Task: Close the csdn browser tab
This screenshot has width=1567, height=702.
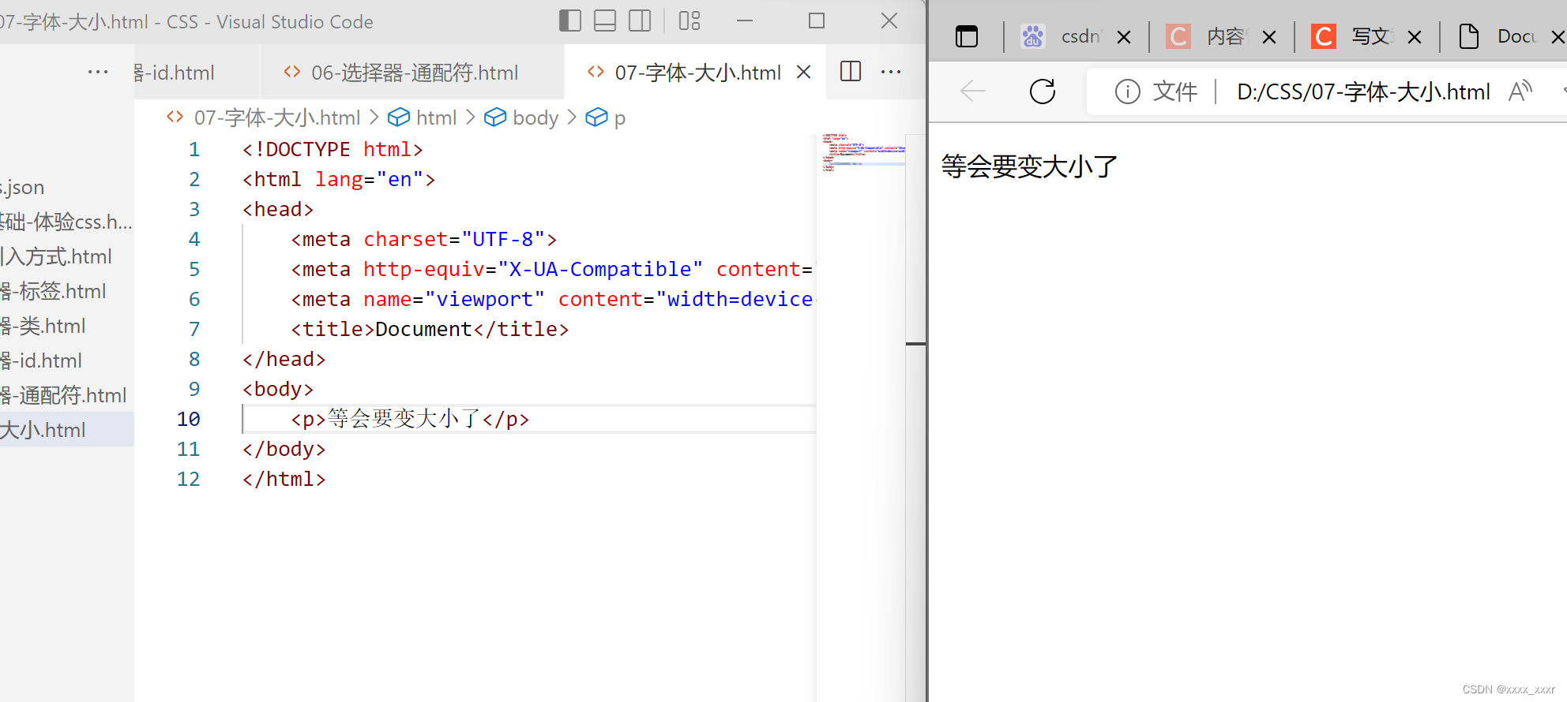Action: tap(1124, 36)
